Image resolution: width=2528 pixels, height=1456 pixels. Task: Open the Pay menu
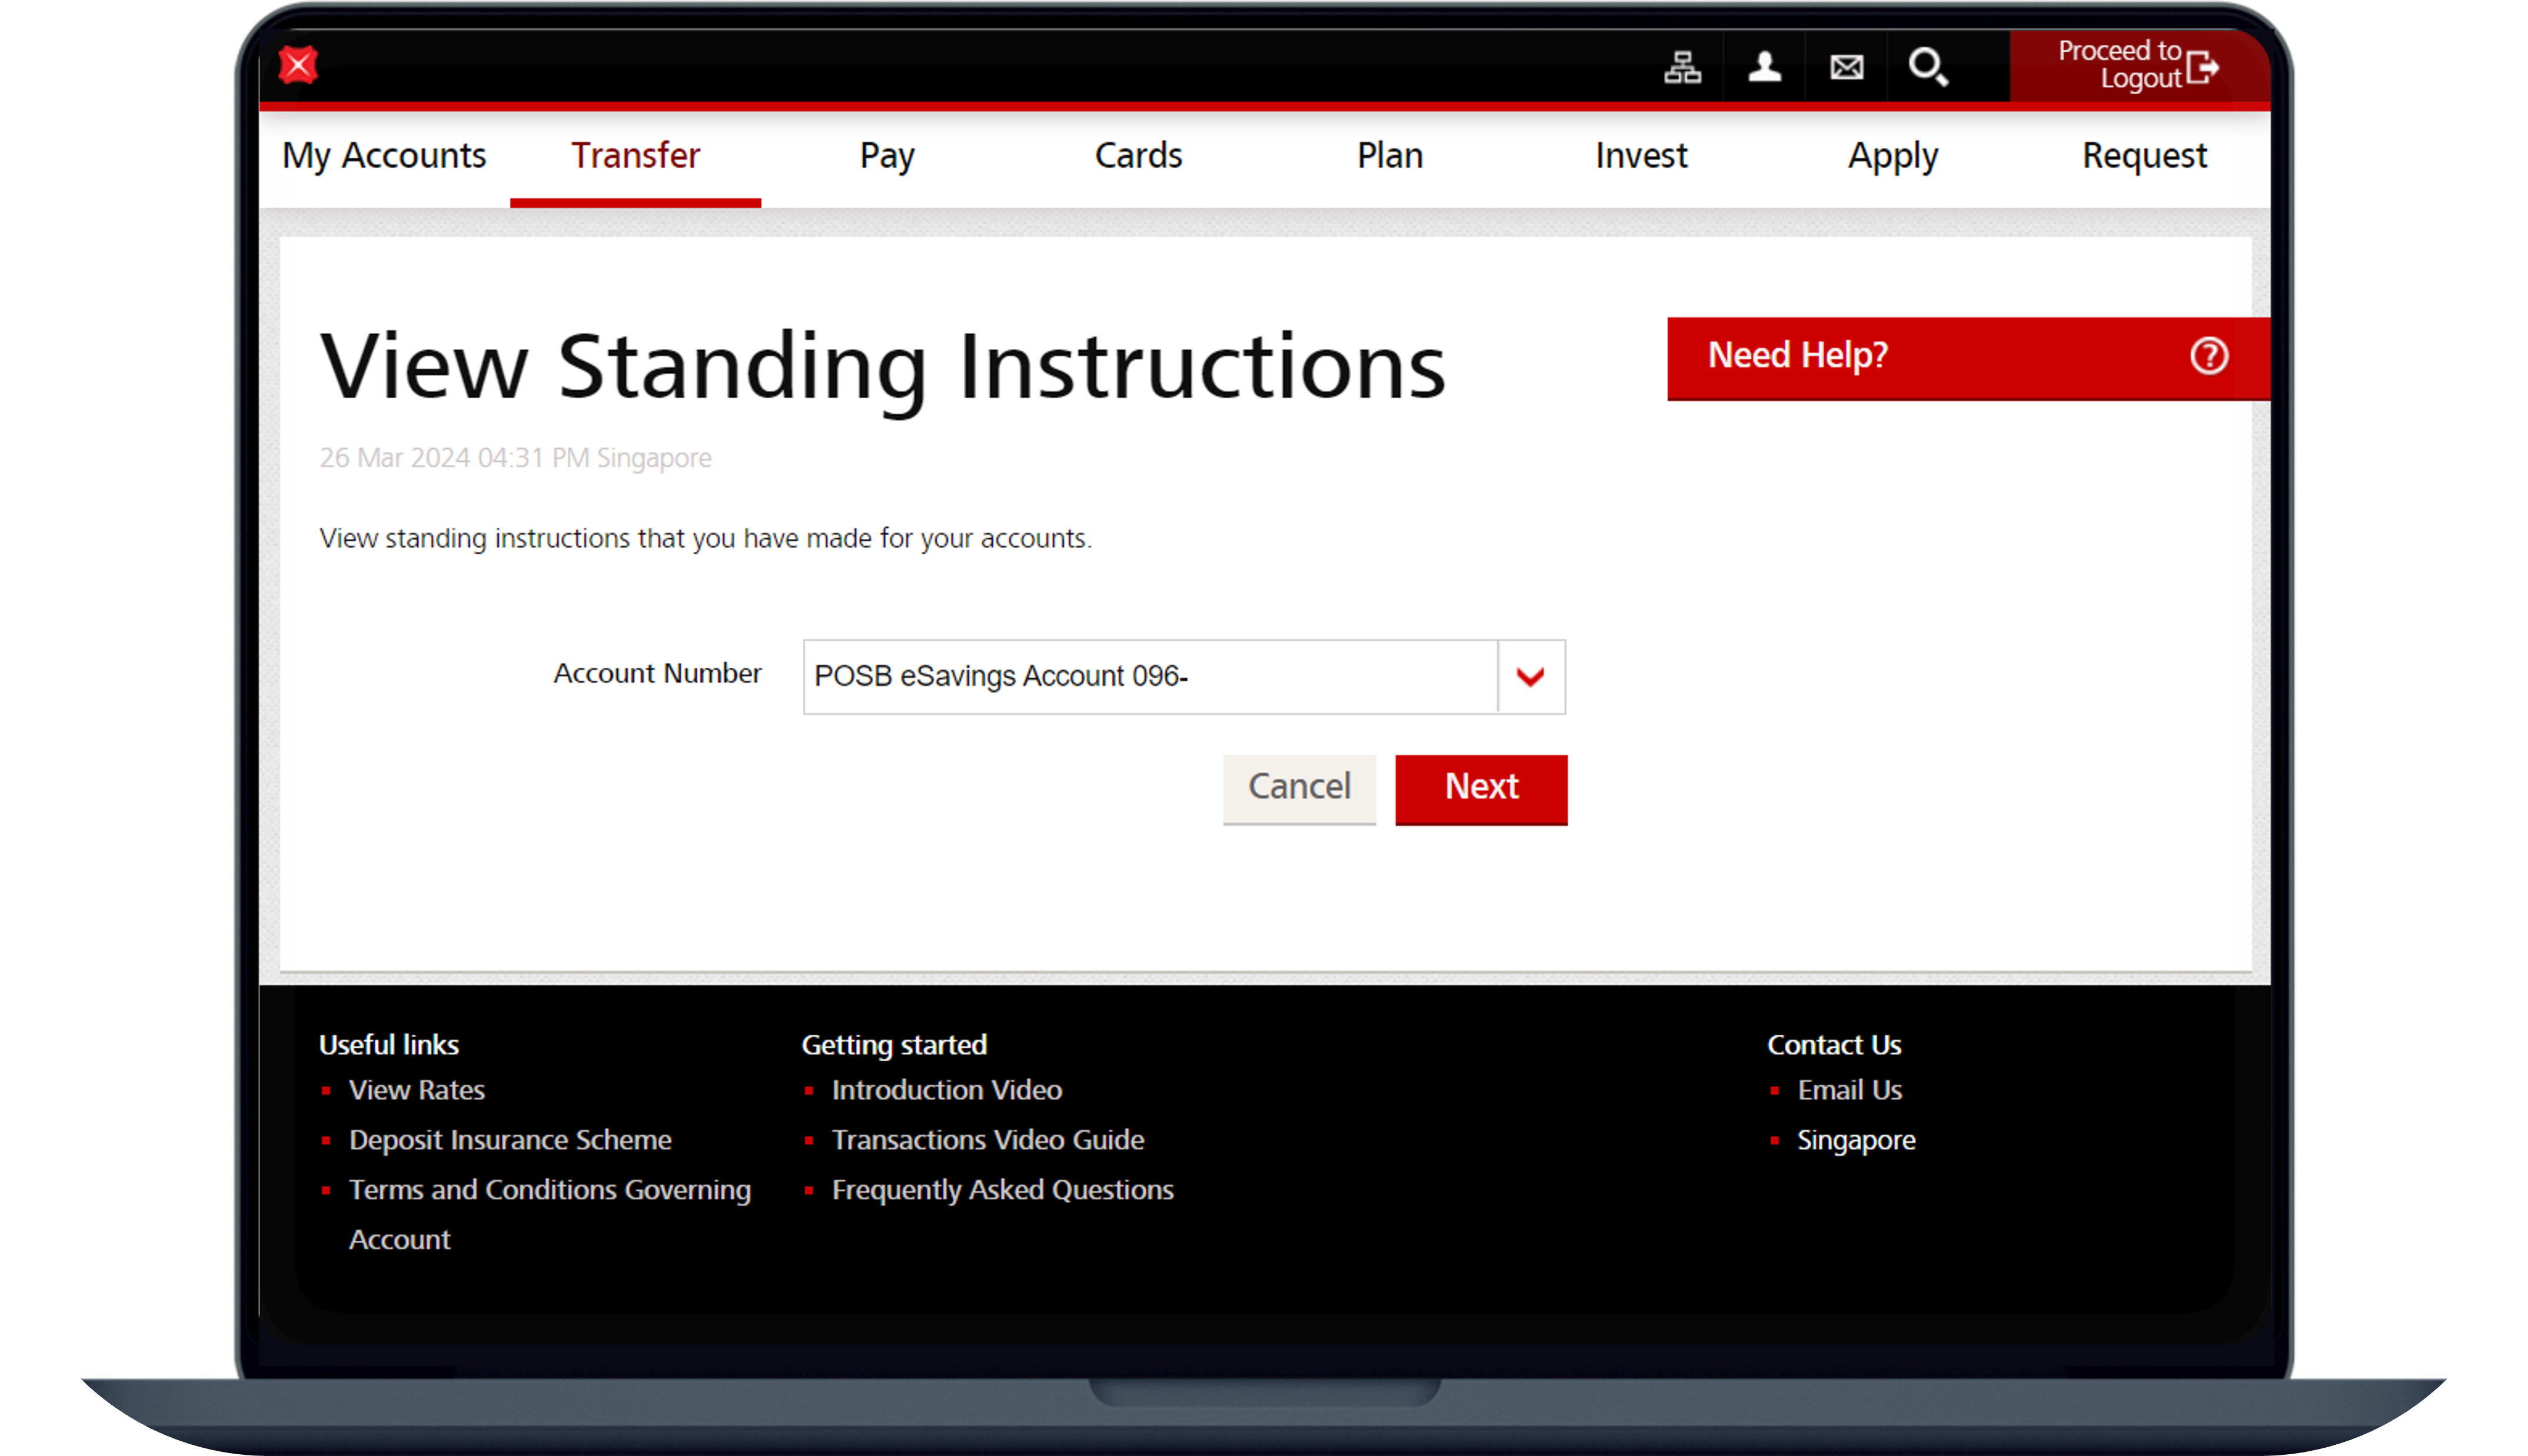click(x=887, y=156)
